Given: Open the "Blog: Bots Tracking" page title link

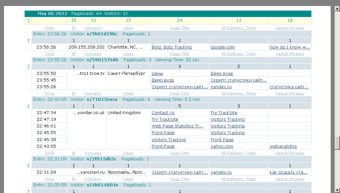Looking at the screenshot, I should pyautogui.click(x=171, y=47).
